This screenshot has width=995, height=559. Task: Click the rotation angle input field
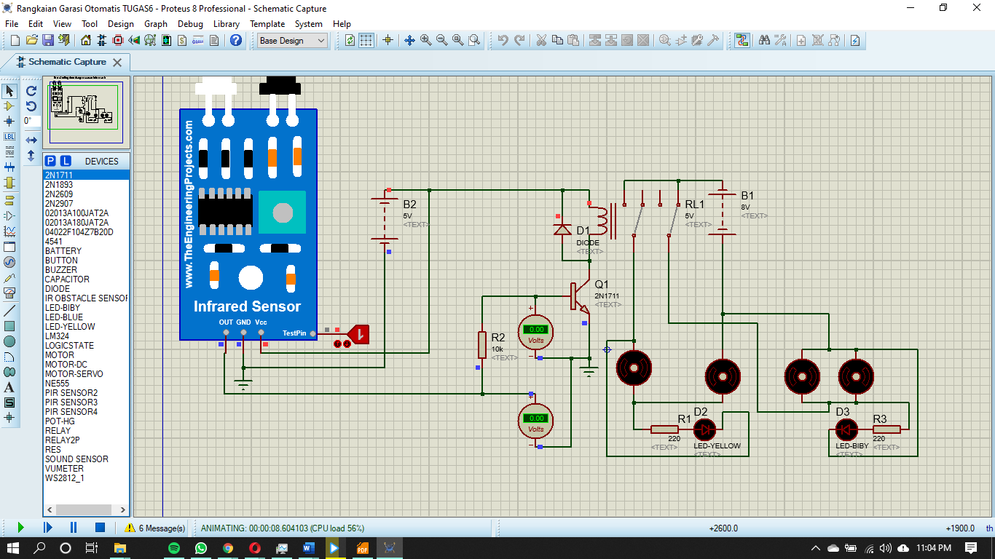coord(31,121)
